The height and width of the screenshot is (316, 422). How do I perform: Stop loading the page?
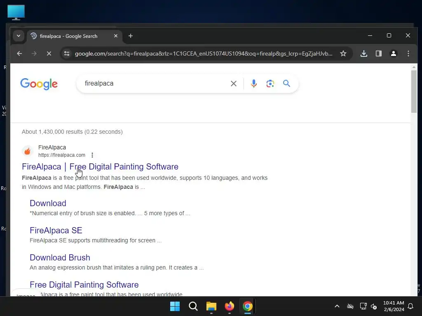(49, 53)
